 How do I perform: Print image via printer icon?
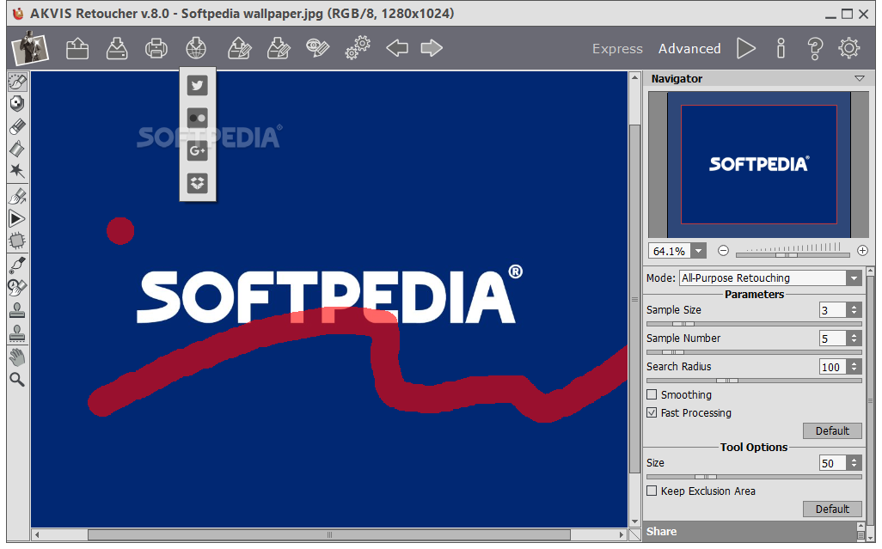[156, 49]
